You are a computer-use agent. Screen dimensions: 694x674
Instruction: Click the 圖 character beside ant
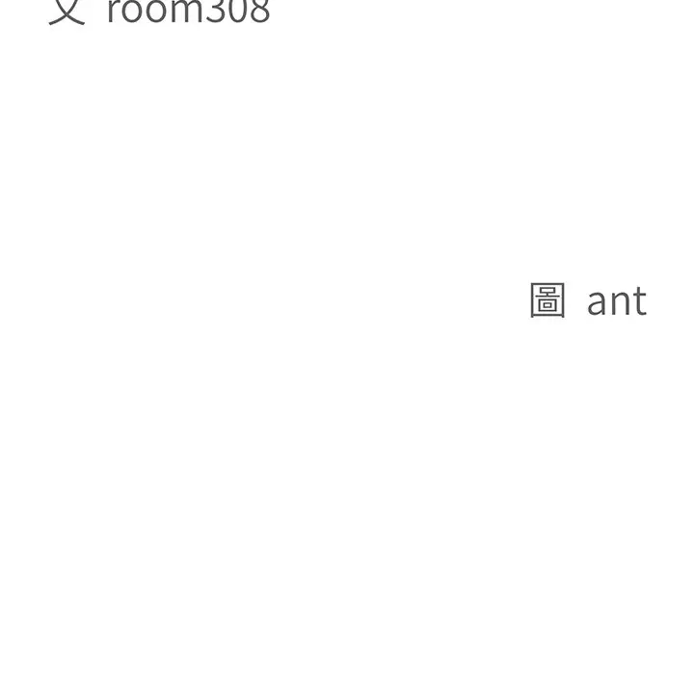click(x=547, y=300)
